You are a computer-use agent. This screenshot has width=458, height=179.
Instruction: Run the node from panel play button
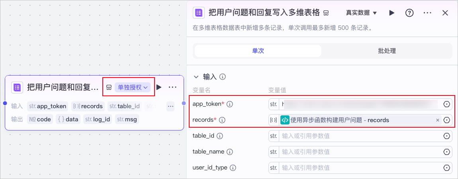[x=392, y=13]
